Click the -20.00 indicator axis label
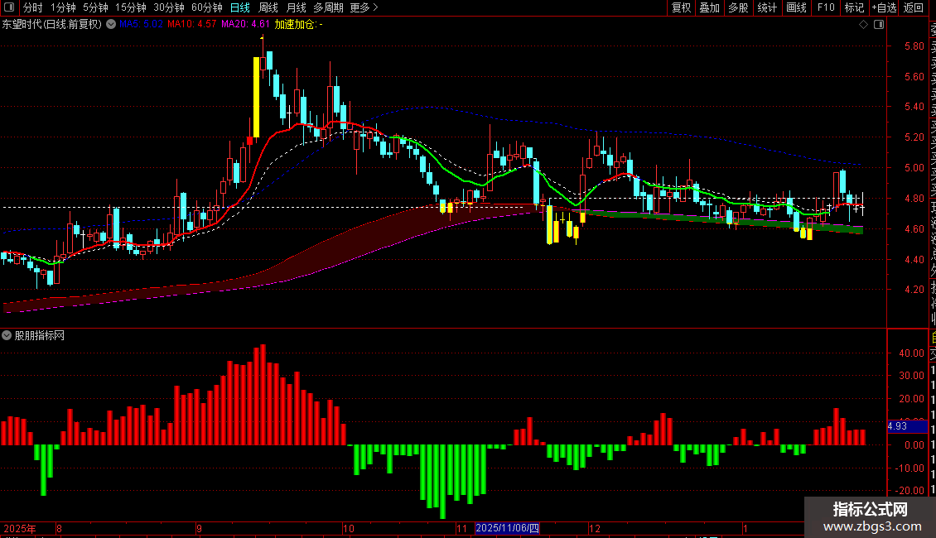936x538 pixels. pos(909,490)
